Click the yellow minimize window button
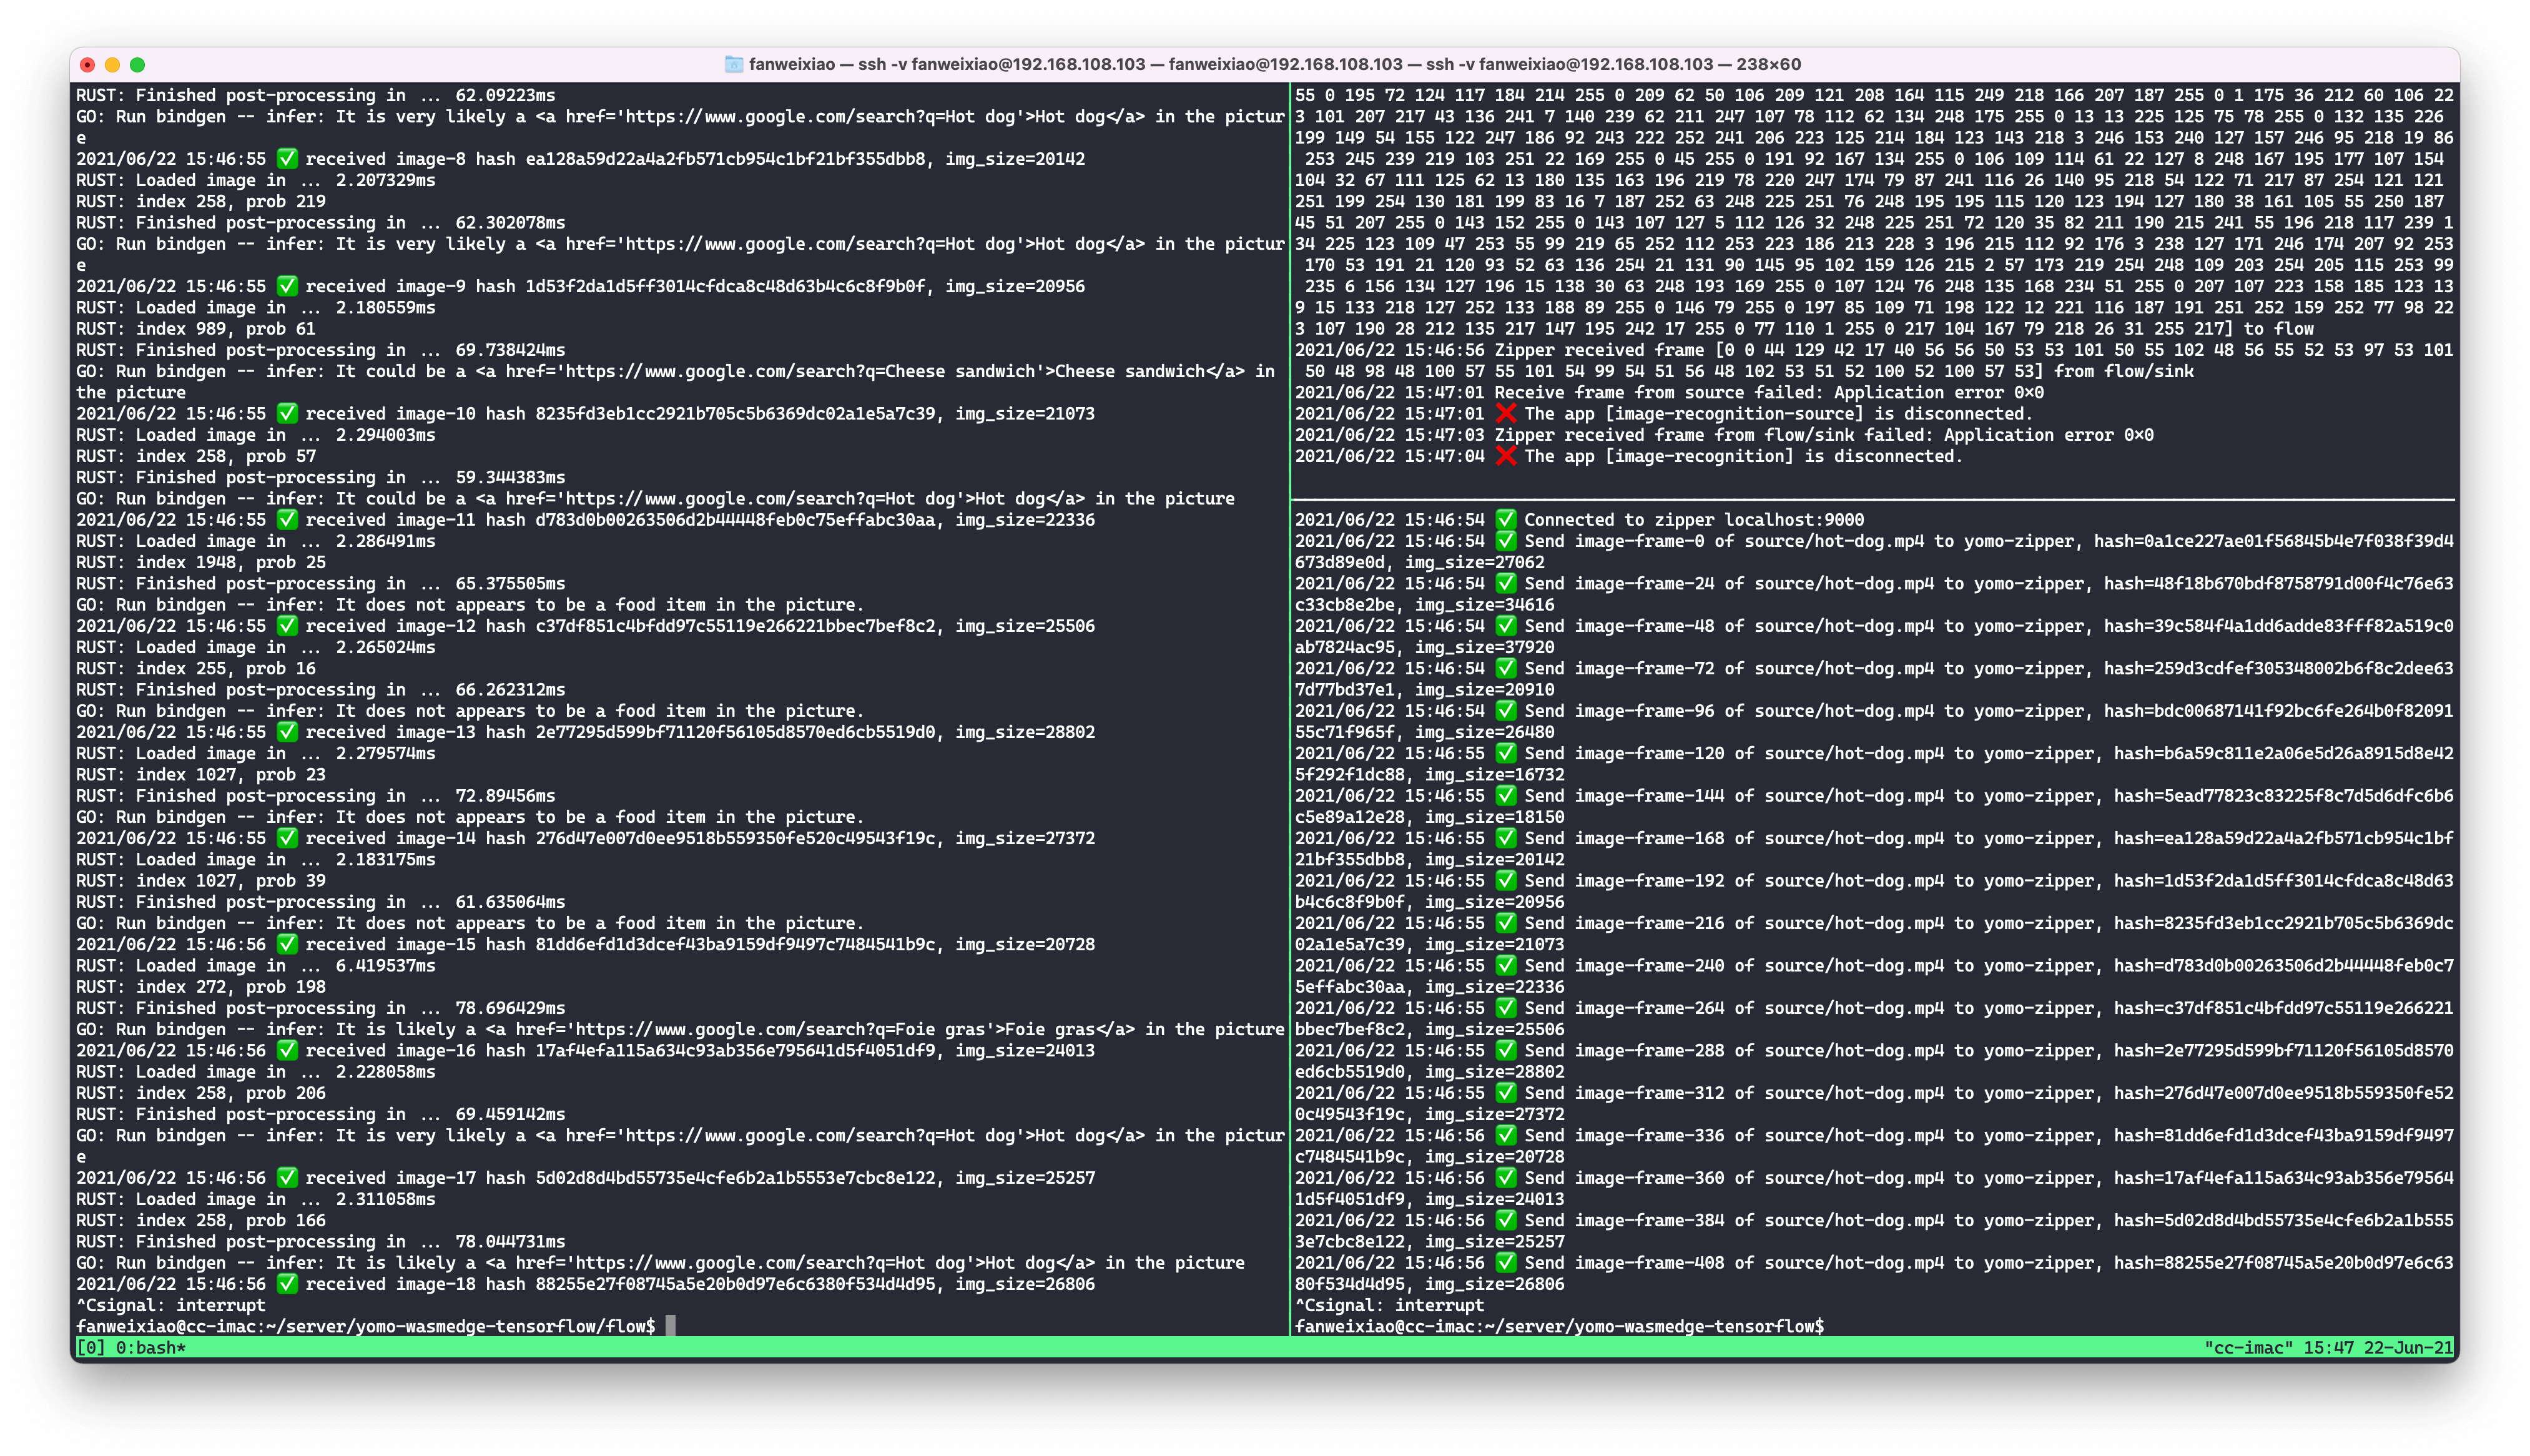The width and height of the screenshot is (2530, 1456). 112,65
